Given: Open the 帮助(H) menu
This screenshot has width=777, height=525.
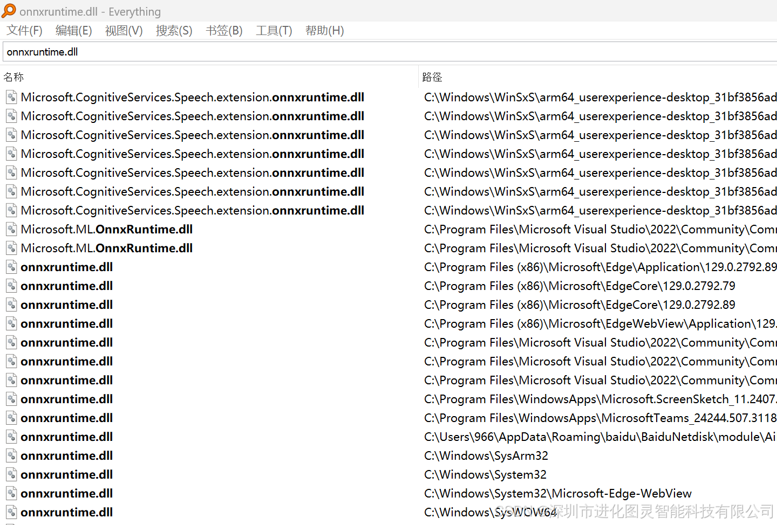Looking at the screenshot, I should [324, 31].
